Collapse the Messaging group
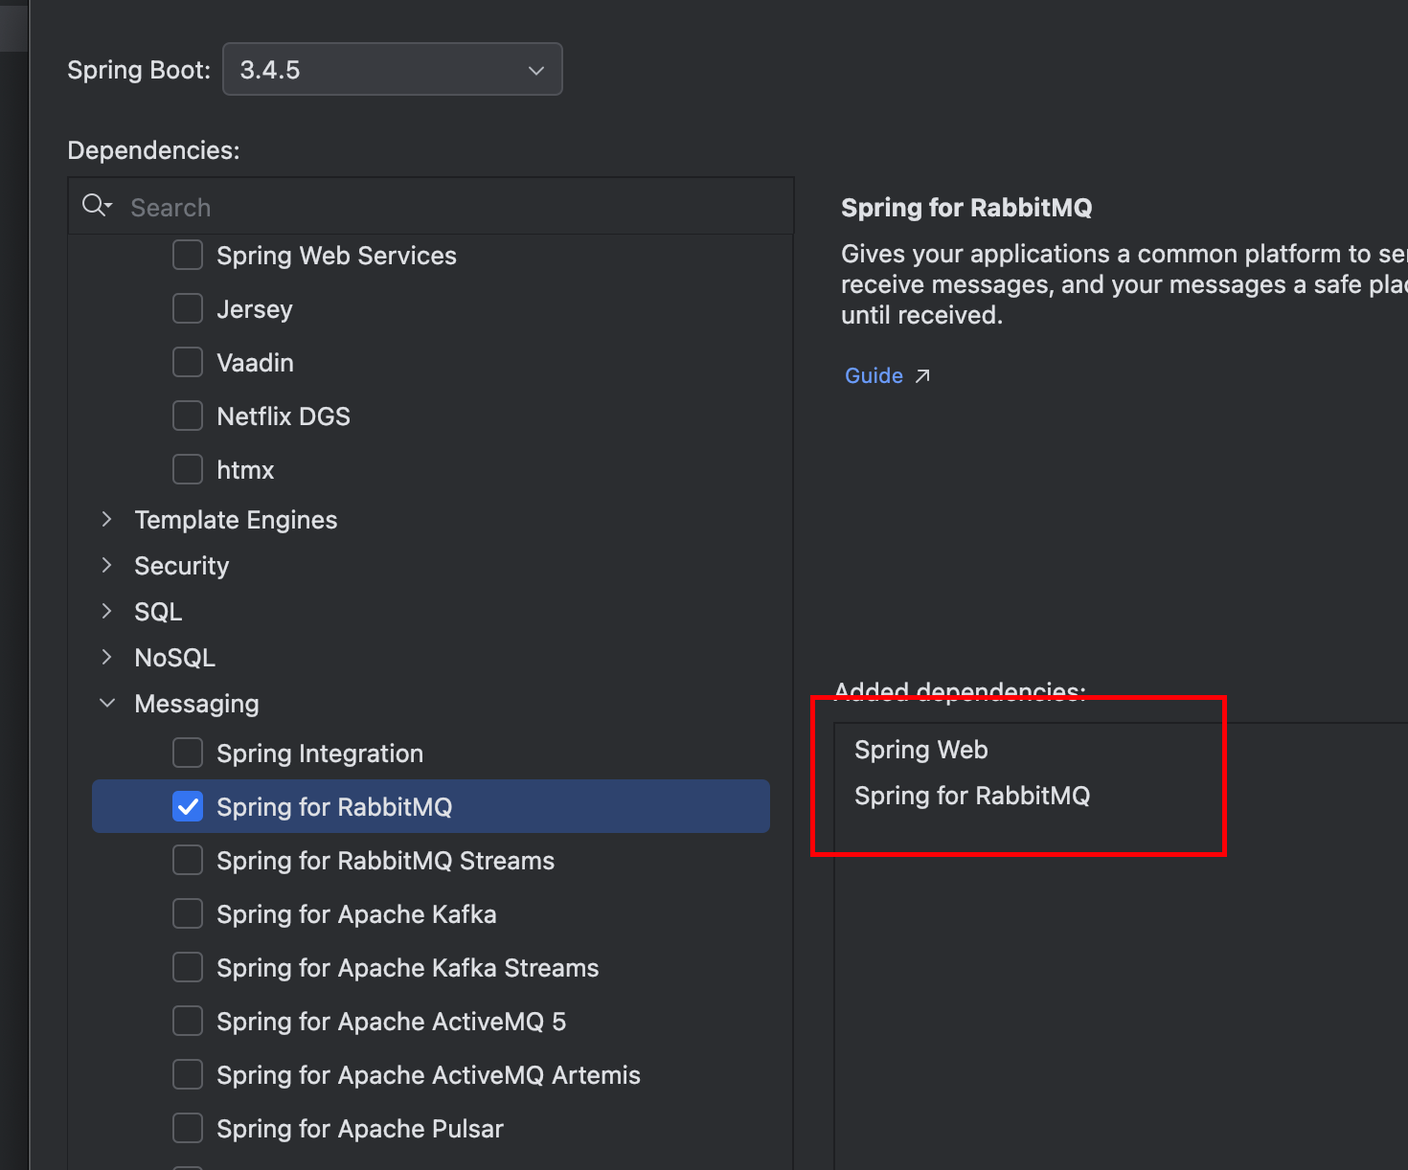The image size is (1408, 1170). (x=106, y=703)
